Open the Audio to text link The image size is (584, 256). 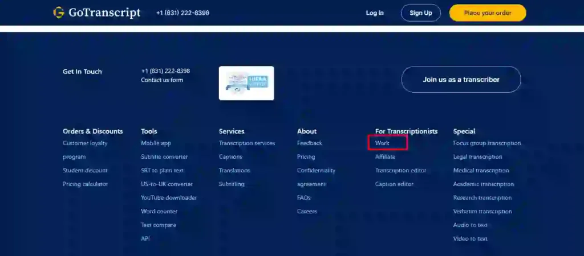coord(470,225)
